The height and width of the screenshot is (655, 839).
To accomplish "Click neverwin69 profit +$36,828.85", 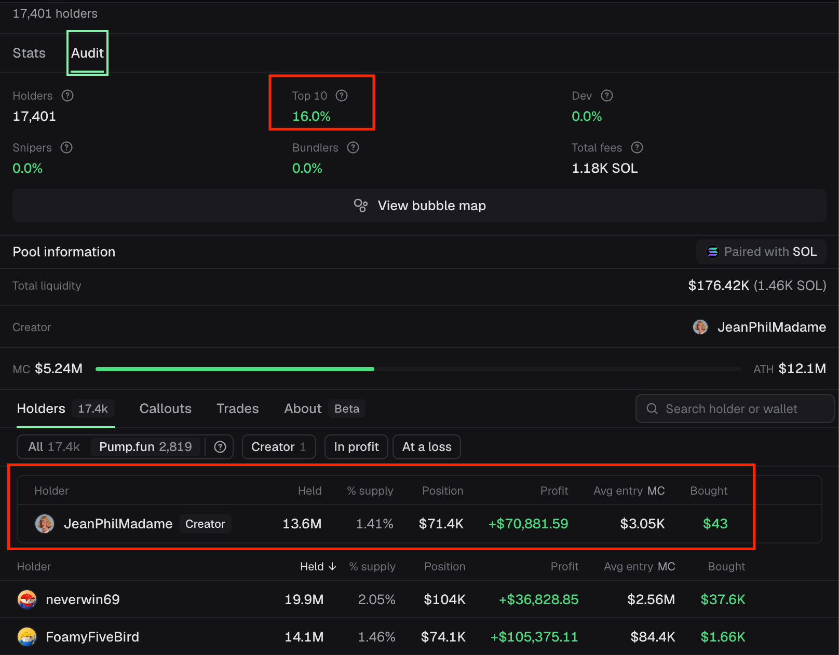I will tap(538, 599).
